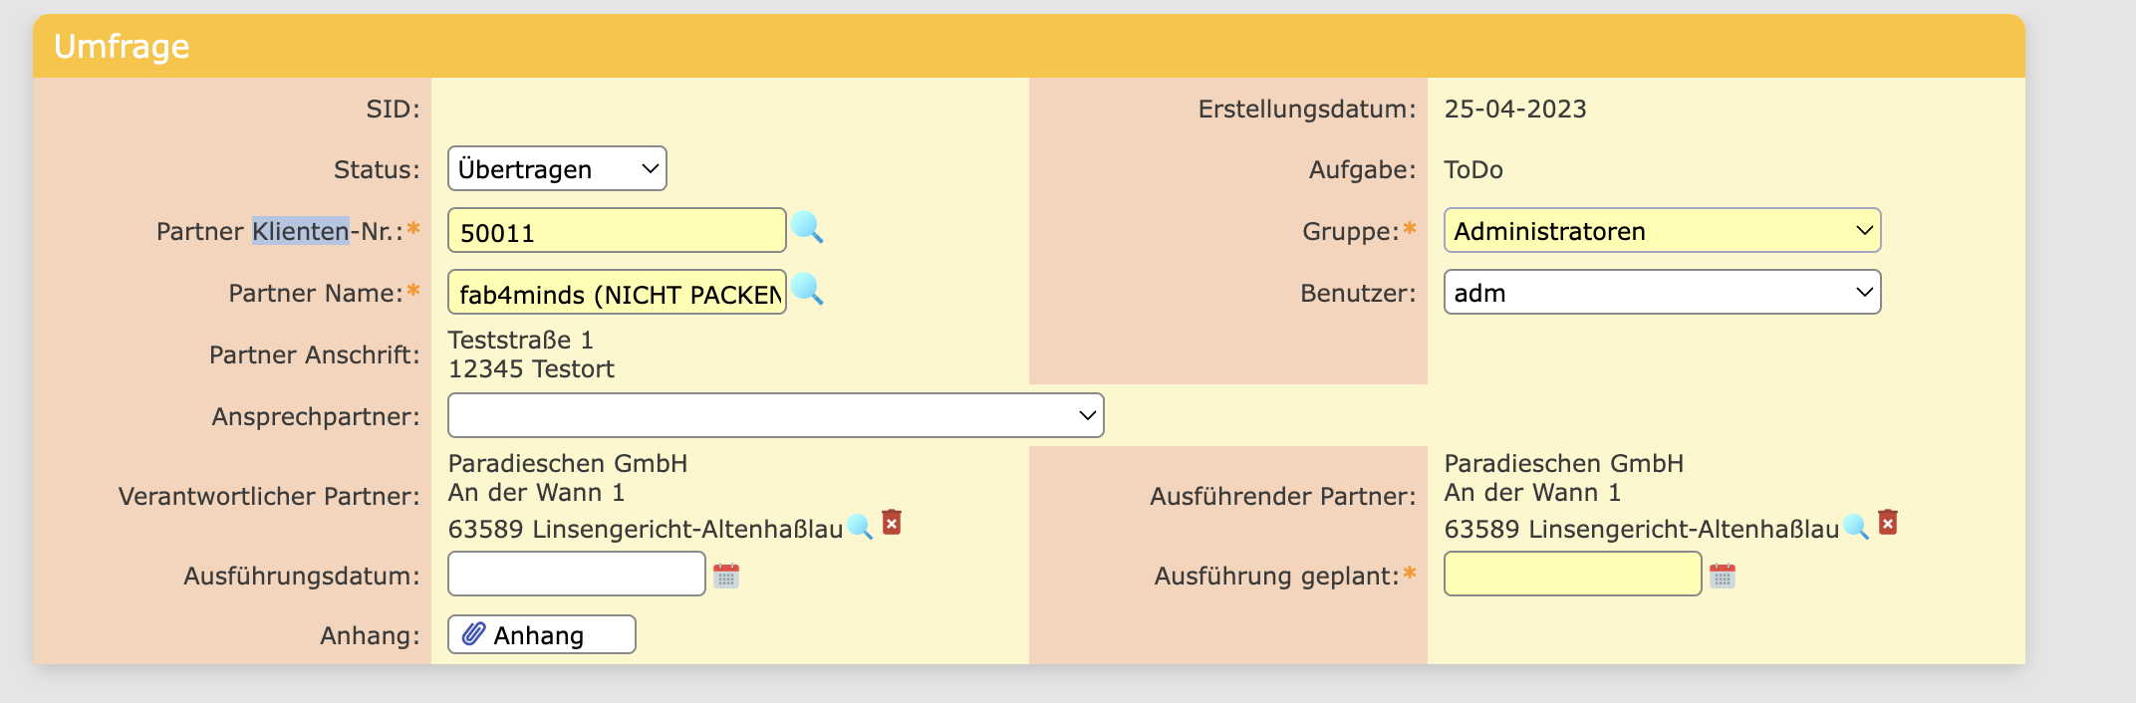Click into the Partner Klienten-Nr. input field
The width and height of the screenshot is (2136, 703).
(617, 231)
